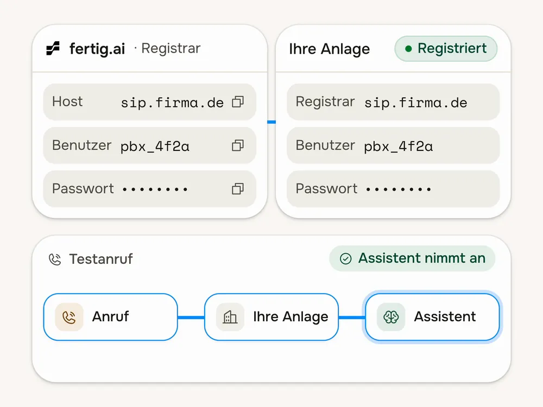
Task: Click the checkmark icon in Assistent nimmt an
Action: 345,258
